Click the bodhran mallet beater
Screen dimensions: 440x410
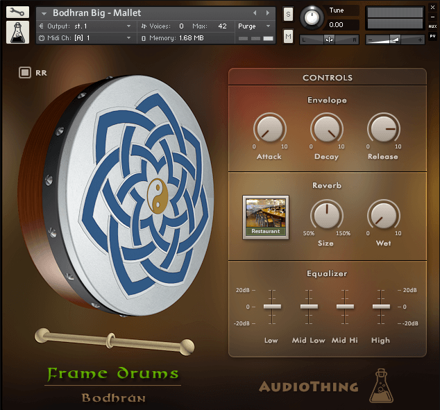tap(115, 341)
